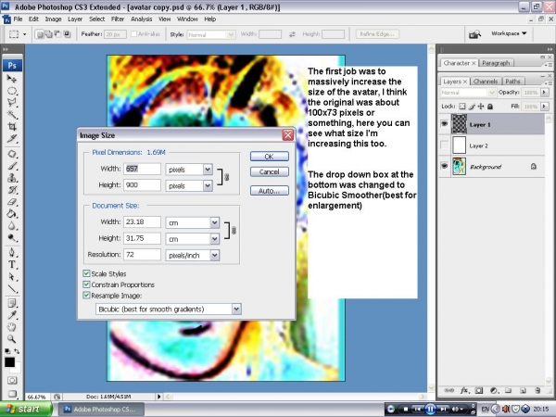This screenshot has height=417, width=556.
Task: Select the Type tool
Action: (x=12, y=264)
